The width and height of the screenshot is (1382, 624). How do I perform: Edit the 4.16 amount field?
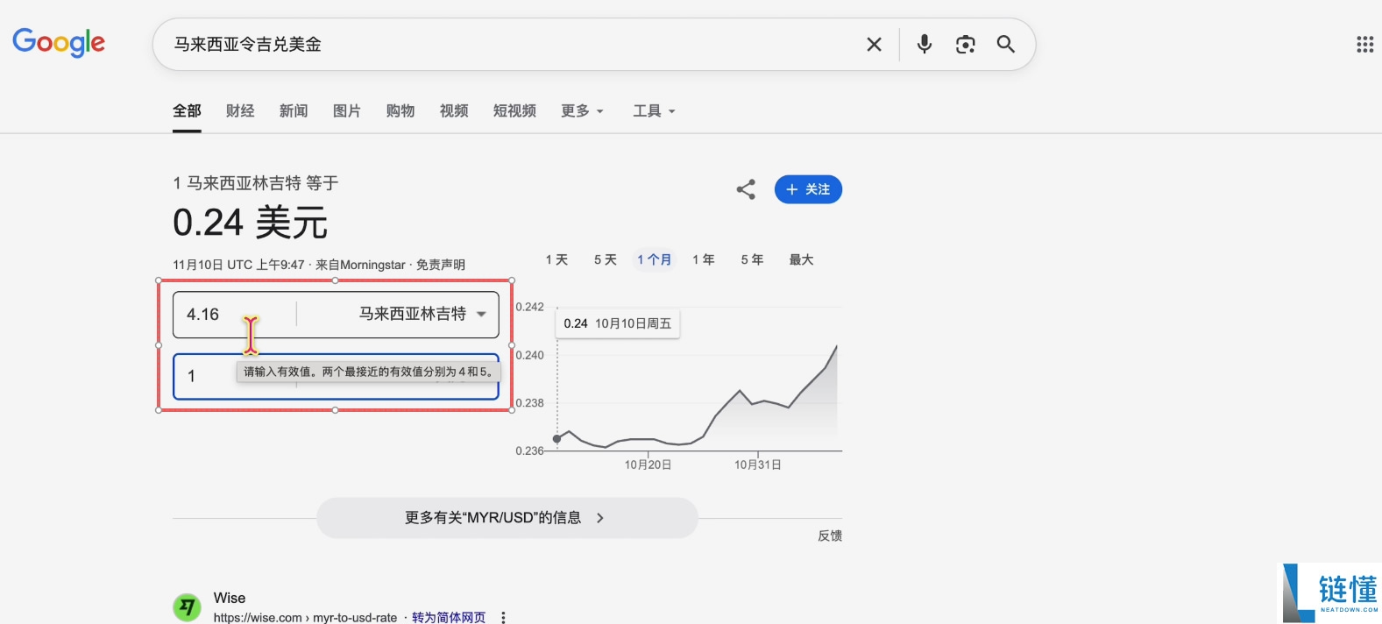point(235,314)
